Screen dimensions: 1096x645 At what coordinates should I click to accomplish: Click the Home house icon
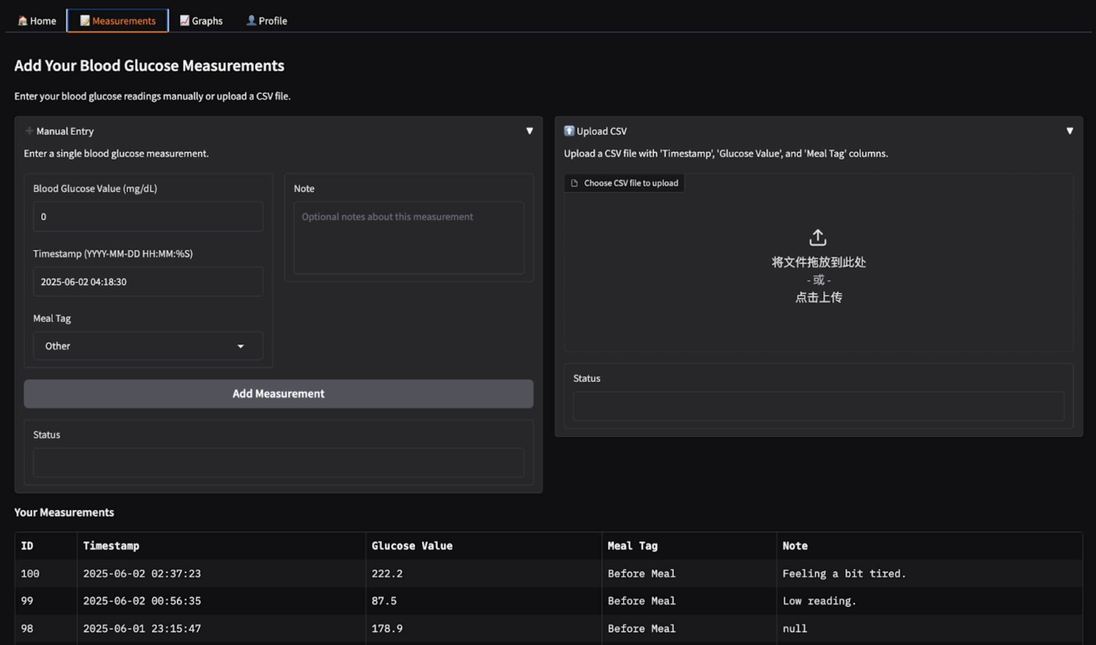tap(22, 20)
